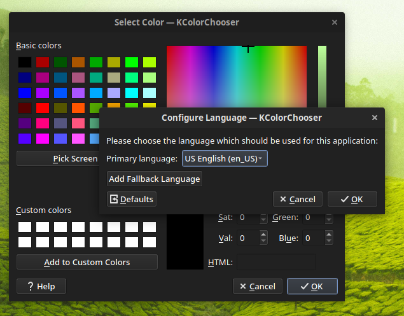404x316 pixels.
Task: Pick the cyan swatch in third row
Action: (132, 93)
